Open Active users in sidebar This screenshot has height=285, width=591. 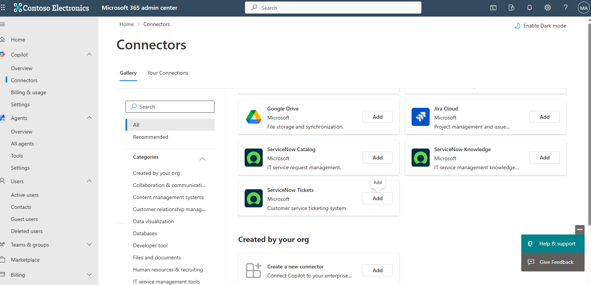click(25, 195)
